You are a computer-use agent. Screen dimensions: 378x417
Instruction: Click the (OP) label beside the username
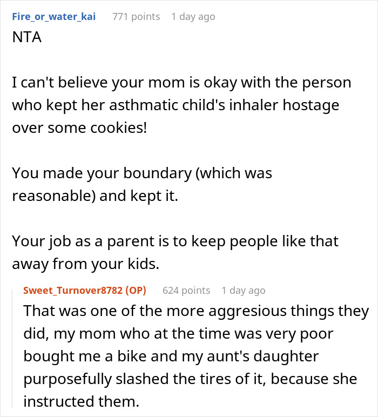[136, 290]
